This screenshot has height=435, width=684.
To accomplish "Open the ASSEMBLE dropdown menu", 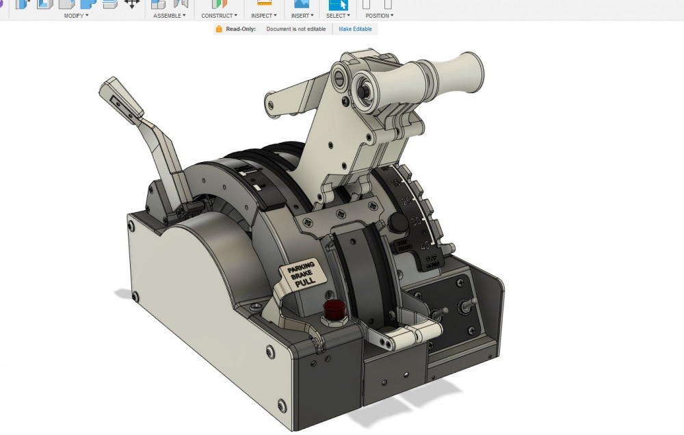I will pos(169,15).
